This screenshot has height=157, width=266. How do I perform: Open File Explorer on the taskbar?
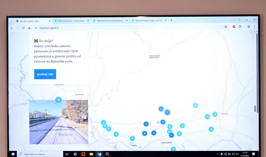click(91, 154)
